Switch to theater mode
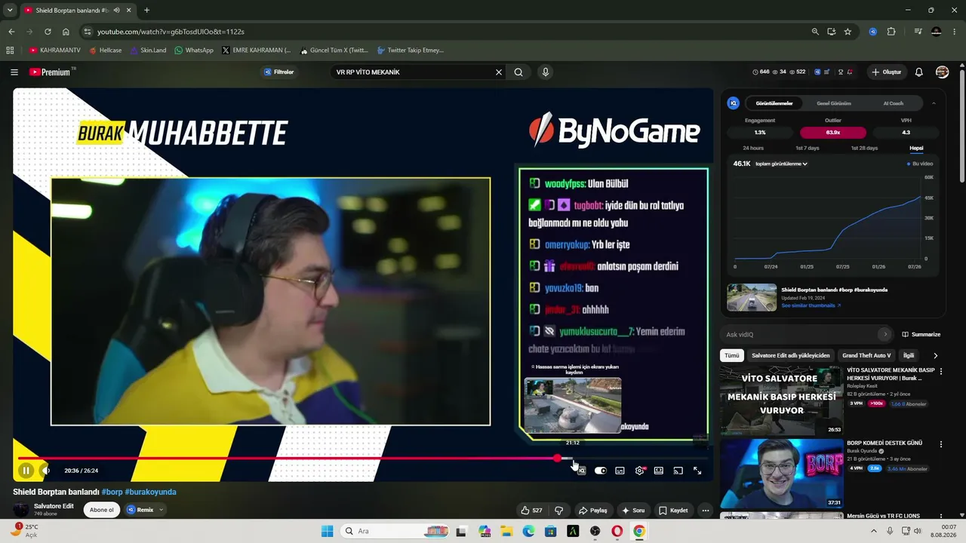This screenshot has height=543, width=966. pos(659,471)
